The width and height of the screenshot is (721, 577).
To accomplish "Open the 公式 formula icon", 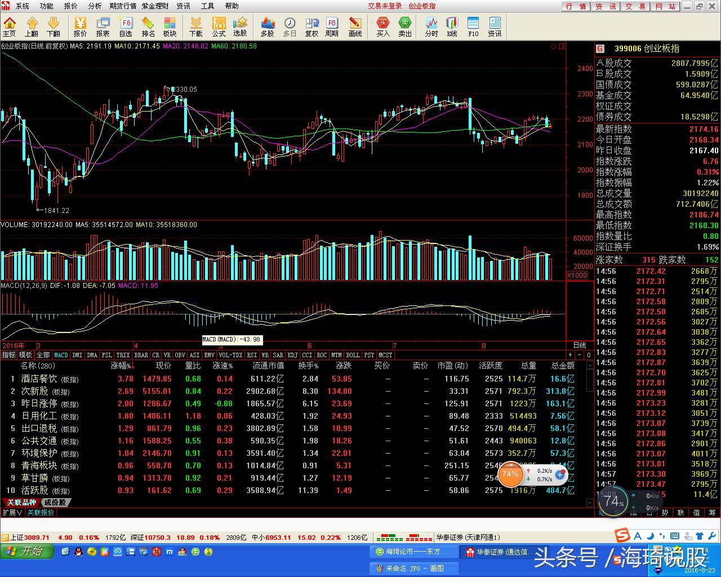I will [219, 26].
